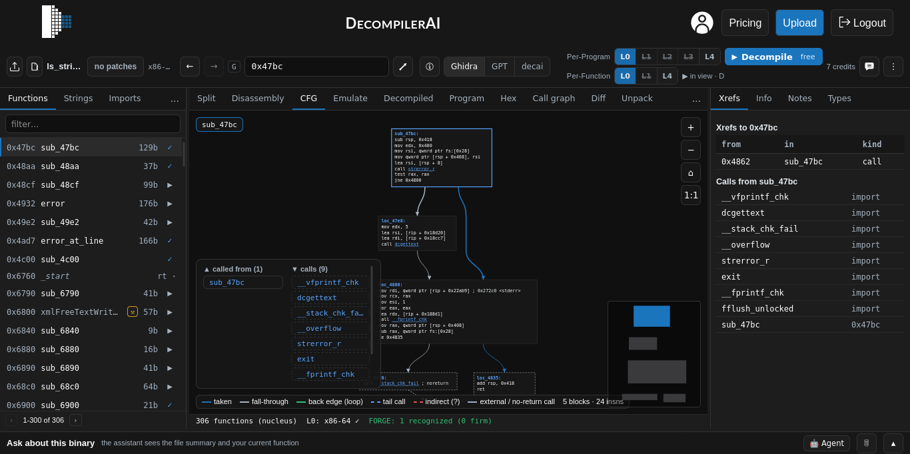910x454 pixels.
Task: Collapse the "calls (9)" section
Action: 309,269
